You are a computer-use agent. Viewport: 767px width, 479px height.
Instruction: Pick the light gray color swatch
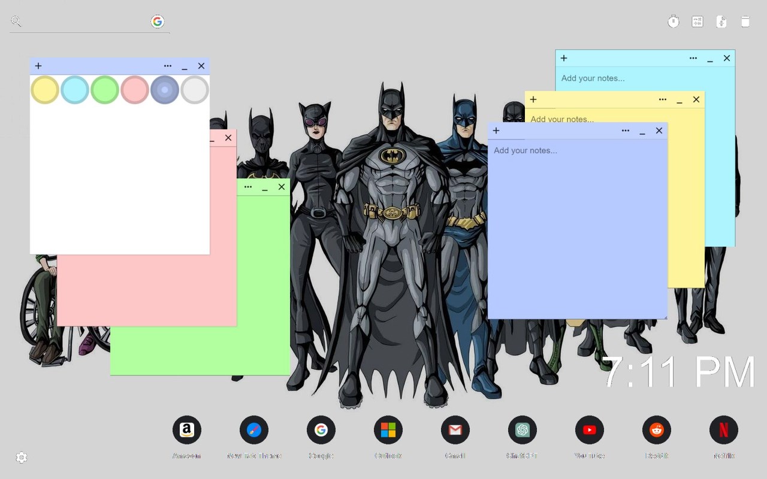[x=195, y=90]
